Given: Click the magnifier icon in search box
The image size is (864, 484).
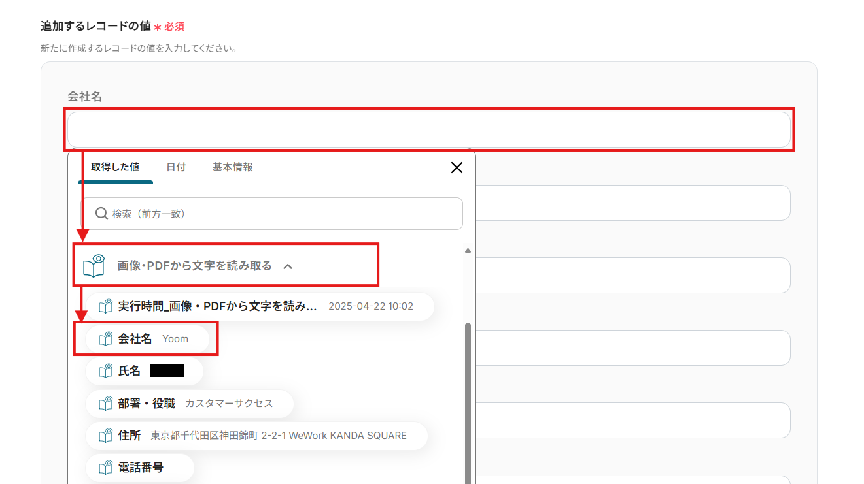Looking at the screenshot, I should point(101,214).
